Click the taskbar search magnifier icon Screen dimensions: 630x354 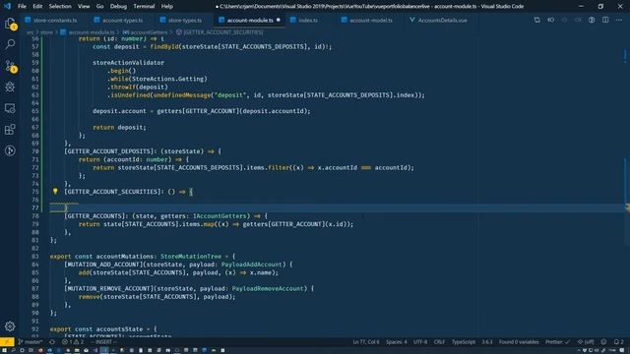pyautogui.click(x=13, y=350)
